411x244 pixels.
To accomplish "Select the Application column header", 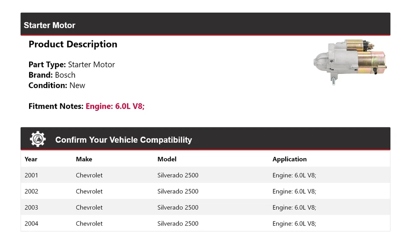I will click(289, 159).
